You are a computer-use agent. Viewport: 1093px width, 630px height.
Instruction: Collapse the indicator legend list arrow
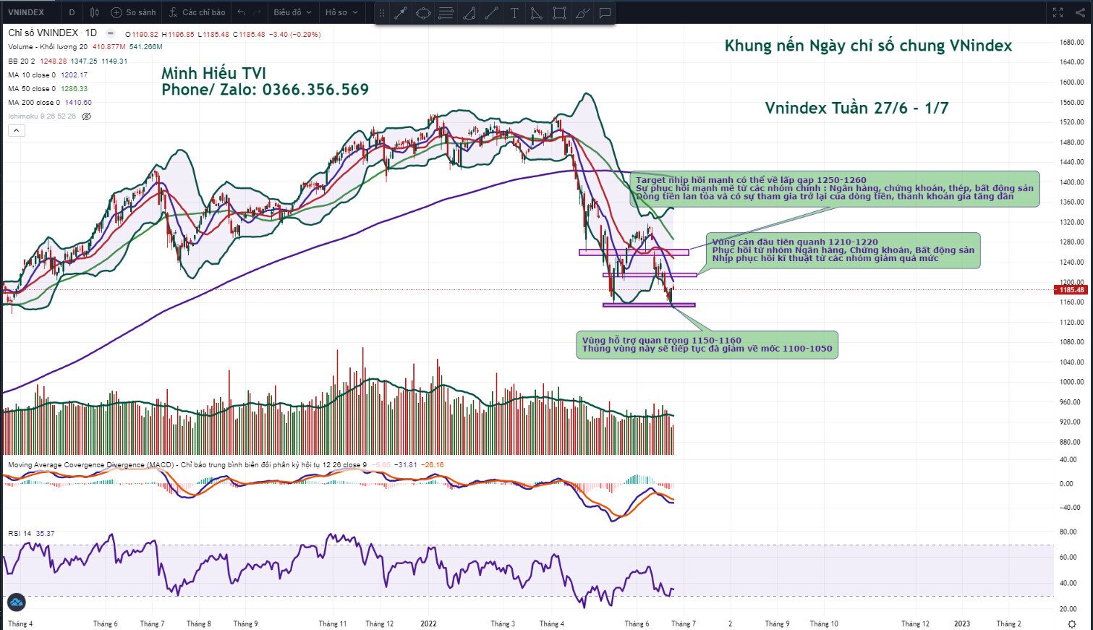coord(17,131)
